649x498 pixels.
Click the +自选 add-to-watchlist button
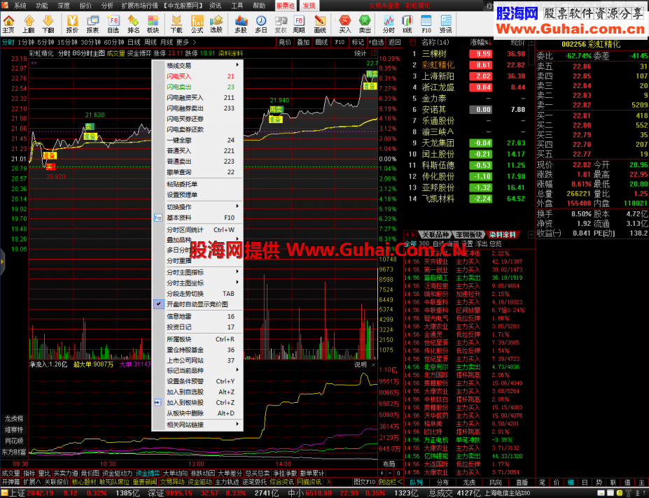click(376, 42)
